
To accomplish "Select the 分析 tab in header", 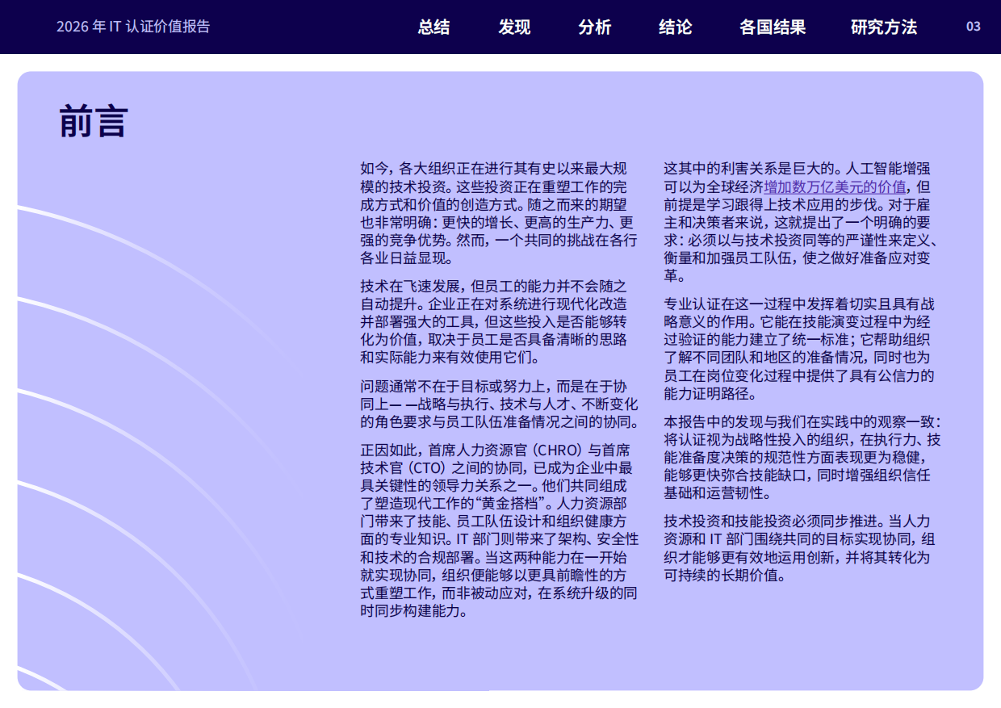I will [x=595, y=27].
